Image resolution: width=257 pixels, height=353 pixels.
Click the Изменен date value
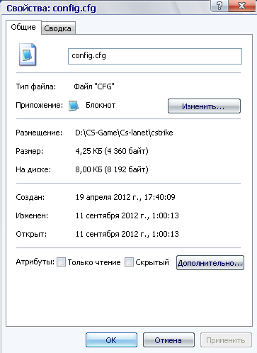[127, 215]
